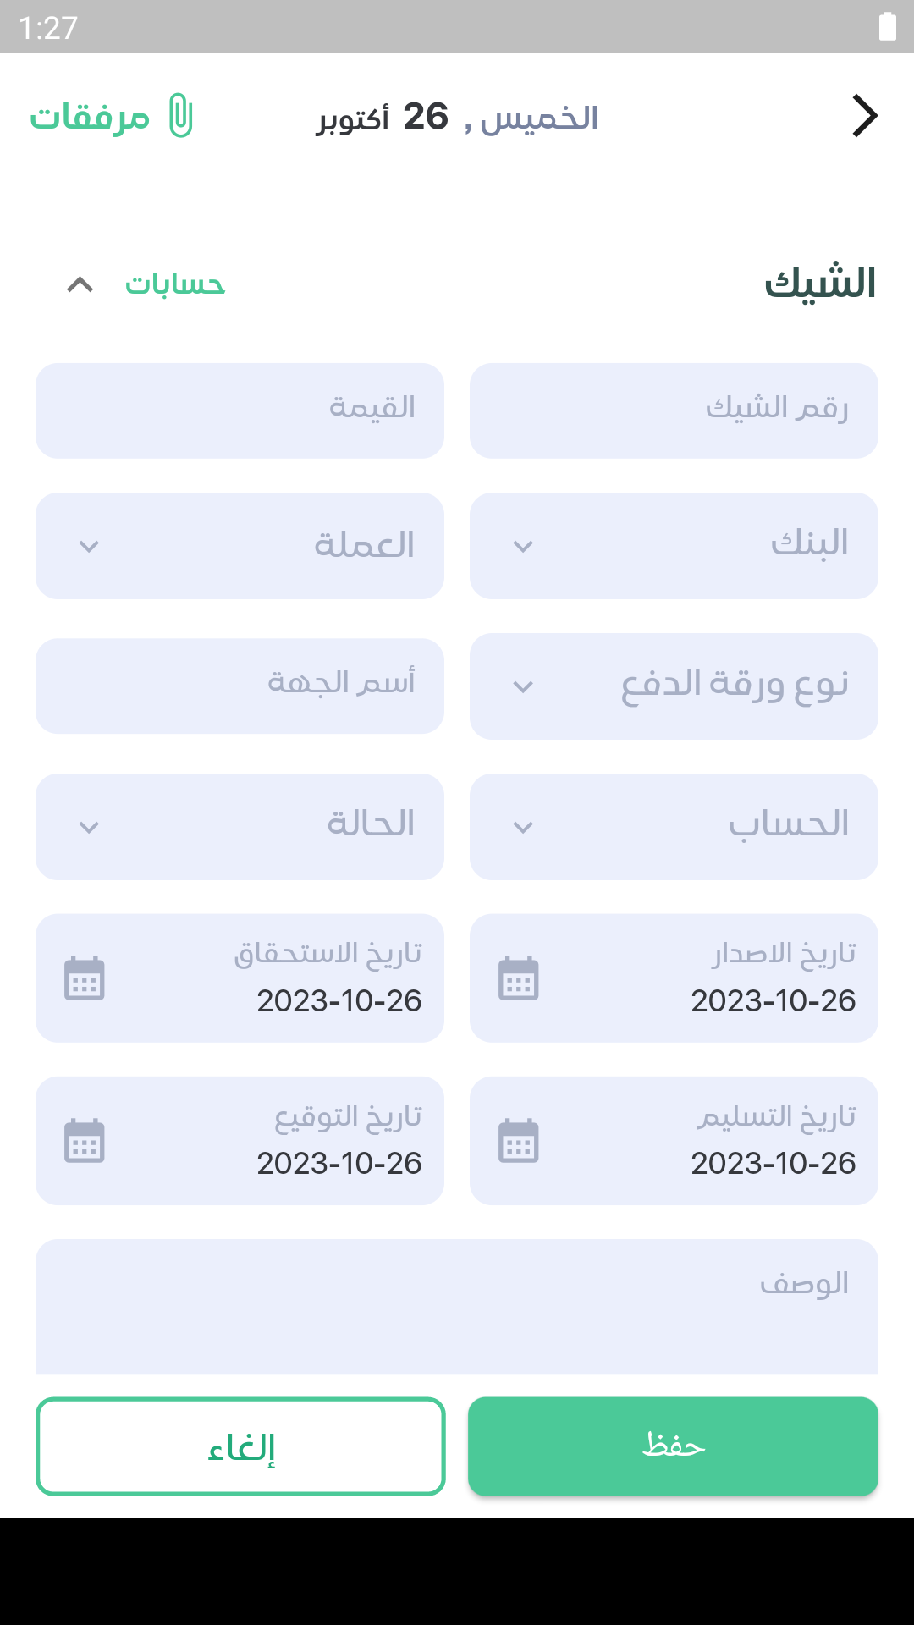
Task: Expand the العملة dropdown
Action: click(240, 546)
